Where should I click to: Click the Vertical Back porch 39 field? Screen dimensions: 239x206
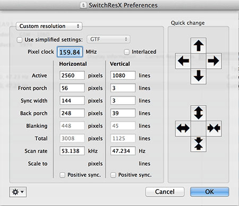point(123,113)
